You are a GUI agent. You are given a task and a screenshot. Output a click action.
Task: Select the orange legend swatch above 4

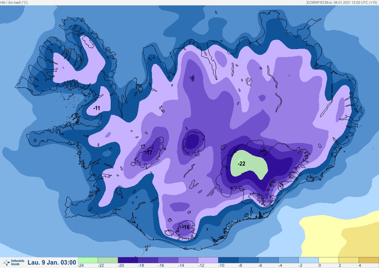(x=369, y=260)
